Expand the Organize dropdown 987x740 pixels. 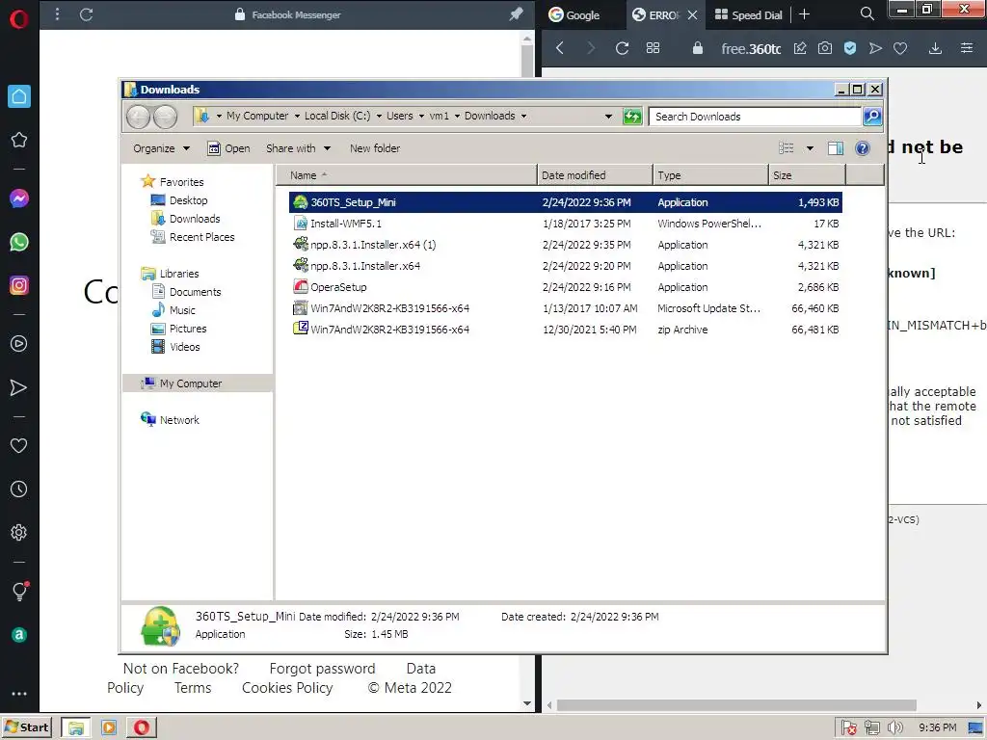click(161, 148)
